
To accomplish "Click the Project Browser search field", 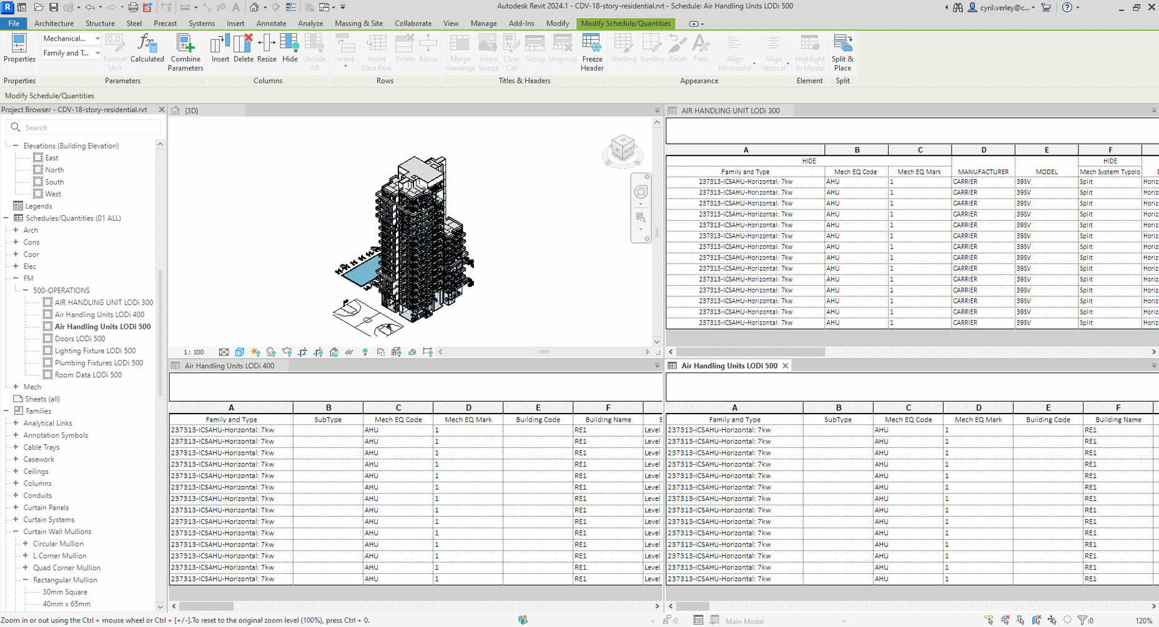I will pyautogui.click(x=87, y=127).
